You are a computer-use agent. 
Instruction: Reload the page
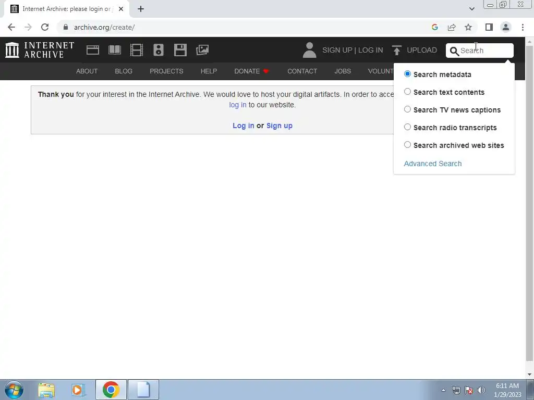click(x=45, y=27)
